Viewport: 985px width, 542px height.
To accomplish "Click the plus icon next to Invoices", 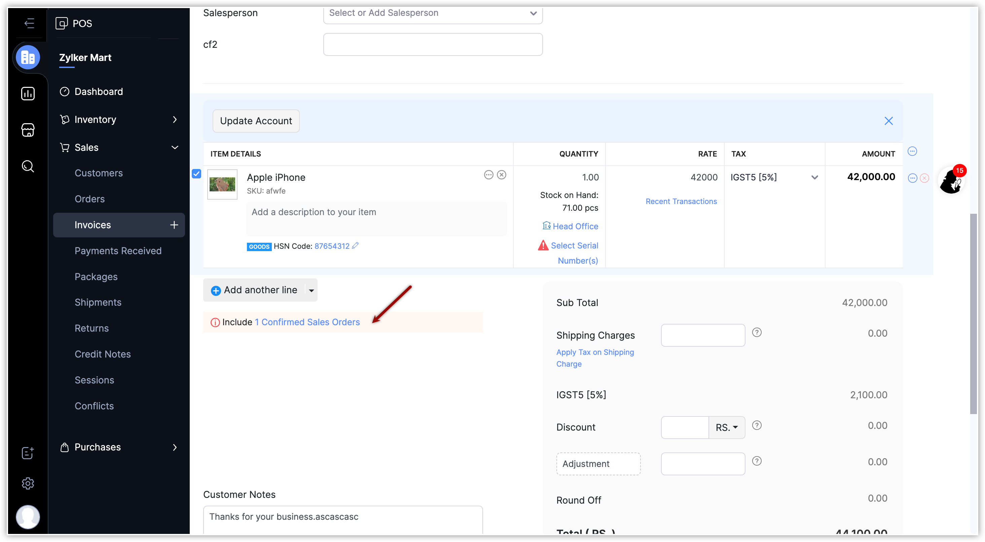I will [x=174, y=225].
